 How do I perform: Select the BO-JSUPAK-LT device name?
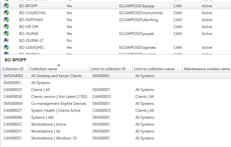(31, 40)
